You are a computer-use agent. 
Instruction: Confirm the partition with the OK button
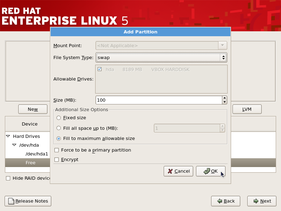[x=210, y=171]
